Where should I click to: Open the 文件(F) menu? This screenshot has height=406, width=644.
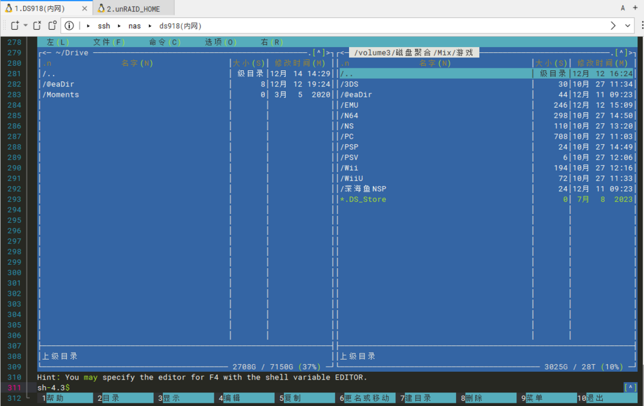tap(109, 42)
